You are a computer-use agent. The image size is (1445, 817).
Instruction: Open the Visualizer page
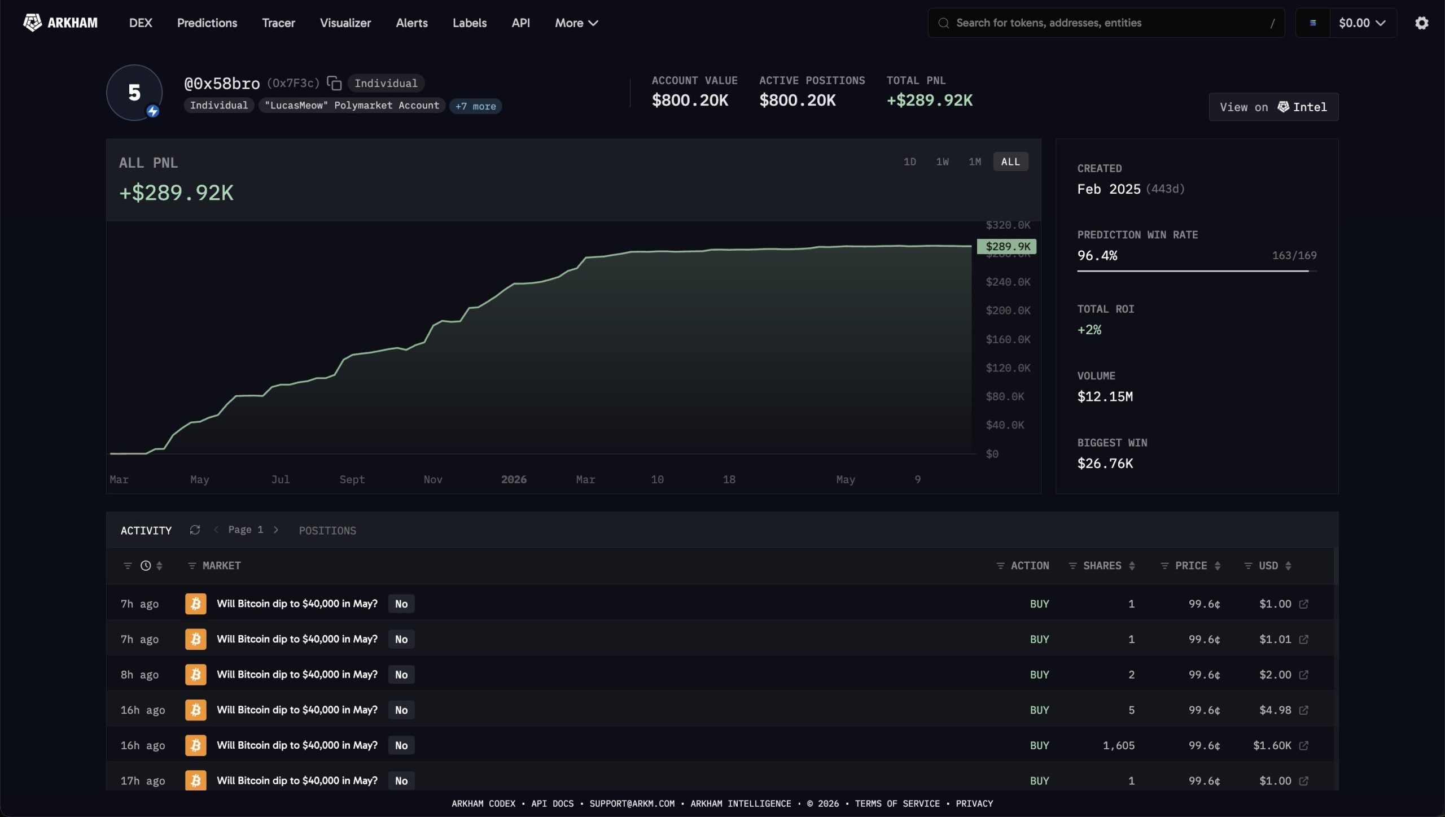point(345,23)
